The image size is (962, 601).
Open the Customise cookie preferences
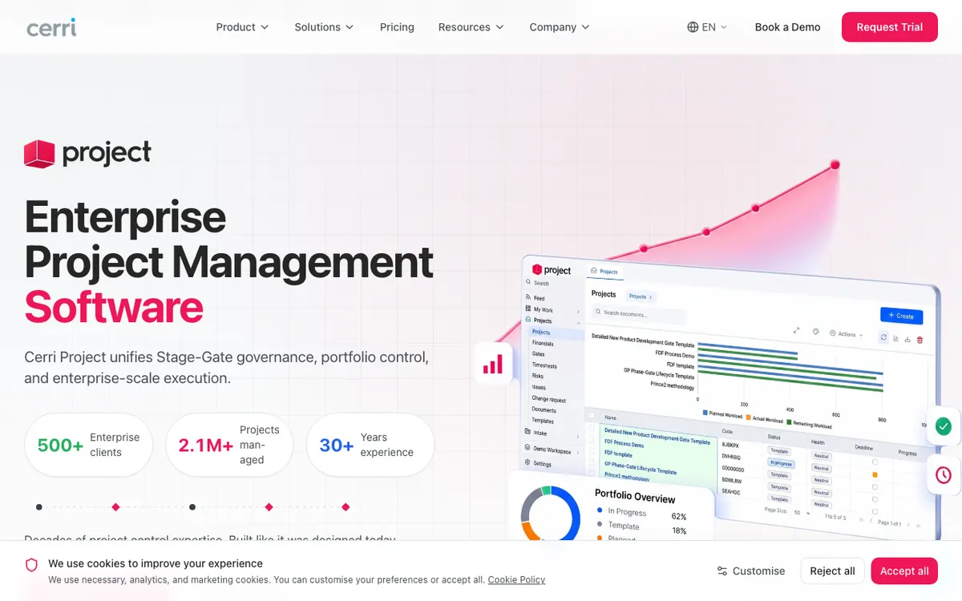751,571
